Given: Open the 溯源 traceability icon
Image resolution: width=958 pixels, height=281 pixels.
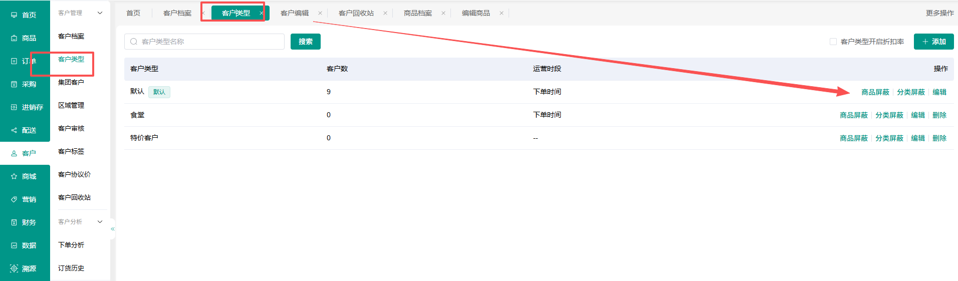Looking at the screenshot, I should pyautogui.click(x=14, y=268).
